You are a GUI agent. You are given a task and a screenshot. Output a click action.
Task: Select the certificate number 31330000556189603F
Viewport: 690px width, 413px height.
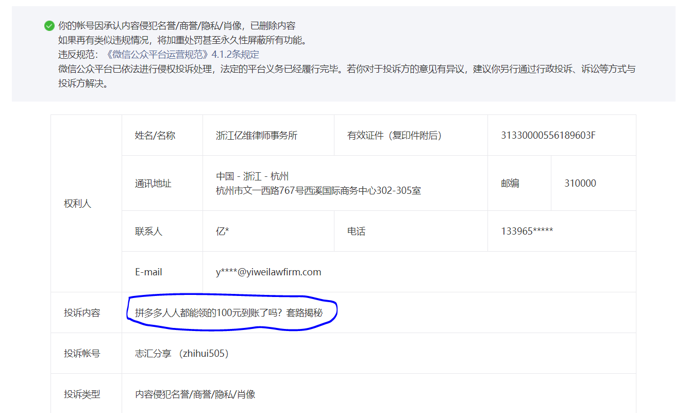[548, 136]
